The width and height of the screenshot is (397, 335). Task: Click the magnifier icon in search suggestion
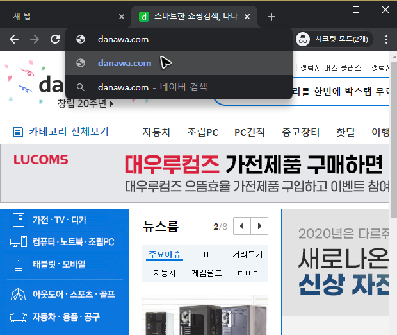(81, 87)
